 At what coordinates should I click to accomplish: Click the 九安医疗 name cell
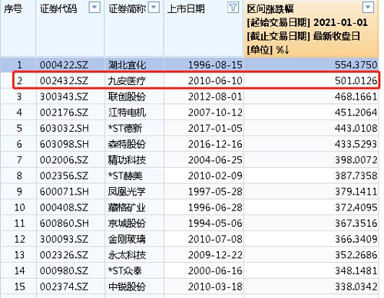[127, 81]
